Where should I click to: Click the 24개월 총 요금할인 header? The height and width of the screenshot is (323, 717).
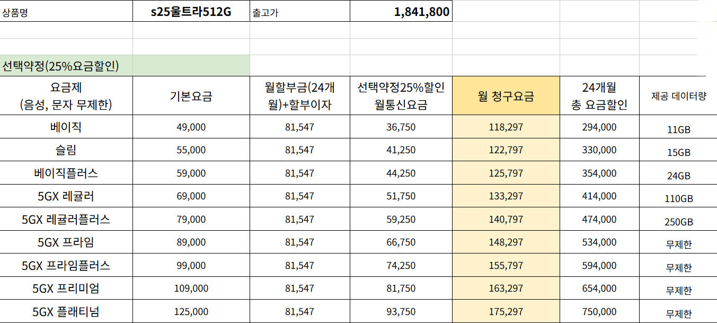pos(599,96)
